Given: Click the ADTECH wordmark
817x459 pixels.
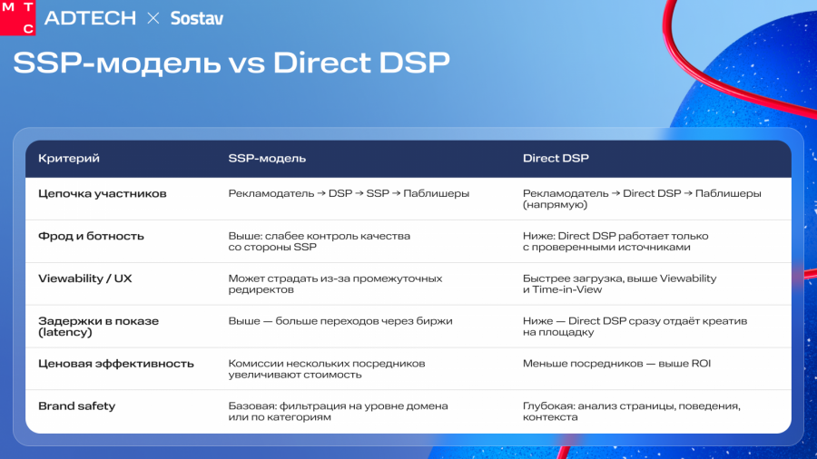Looking at the screenshot, I should (90, 18).
